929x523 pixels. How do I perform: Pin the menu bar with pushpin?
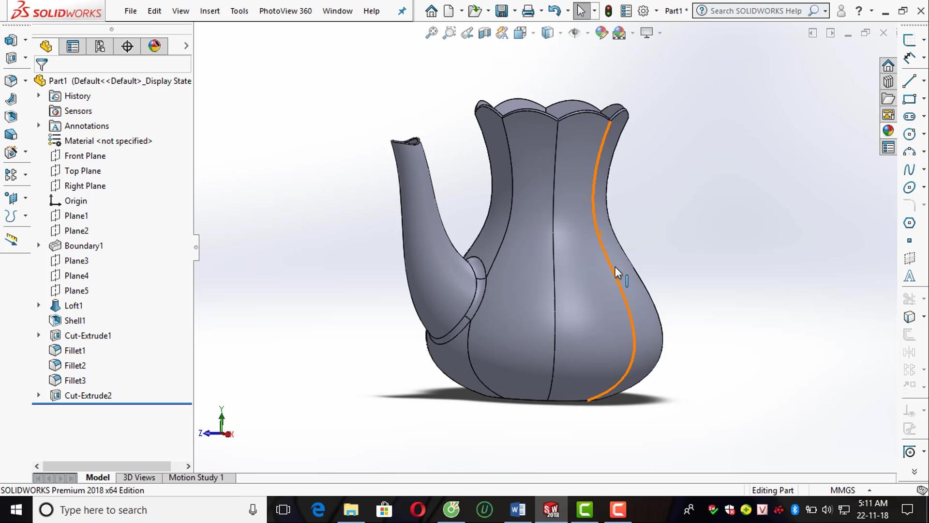(402, 11)
